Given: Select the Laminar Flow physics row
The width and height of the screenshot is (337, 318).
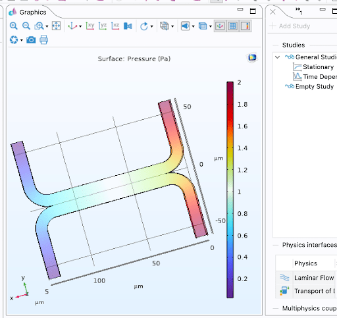Looking at the screenshot, I should tap(306, 278).
